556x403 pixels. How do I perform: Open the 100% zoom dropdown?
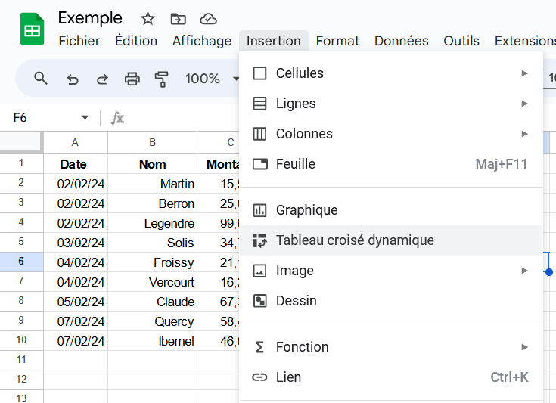(x=212, y=79)
